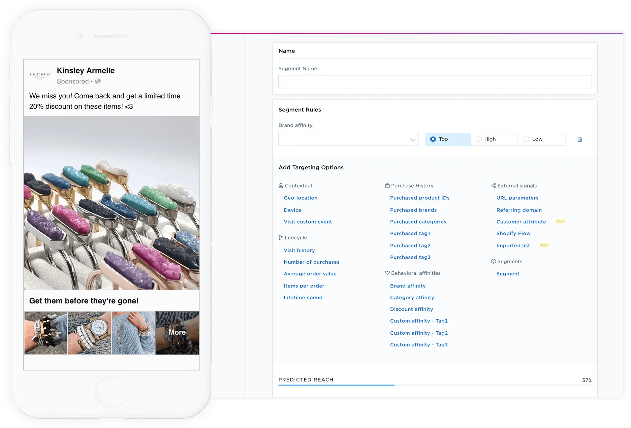631x428 pixels.
Task: Open the More thumbnail in the ad
Action: pyautogui.click(x=177, y=333)
